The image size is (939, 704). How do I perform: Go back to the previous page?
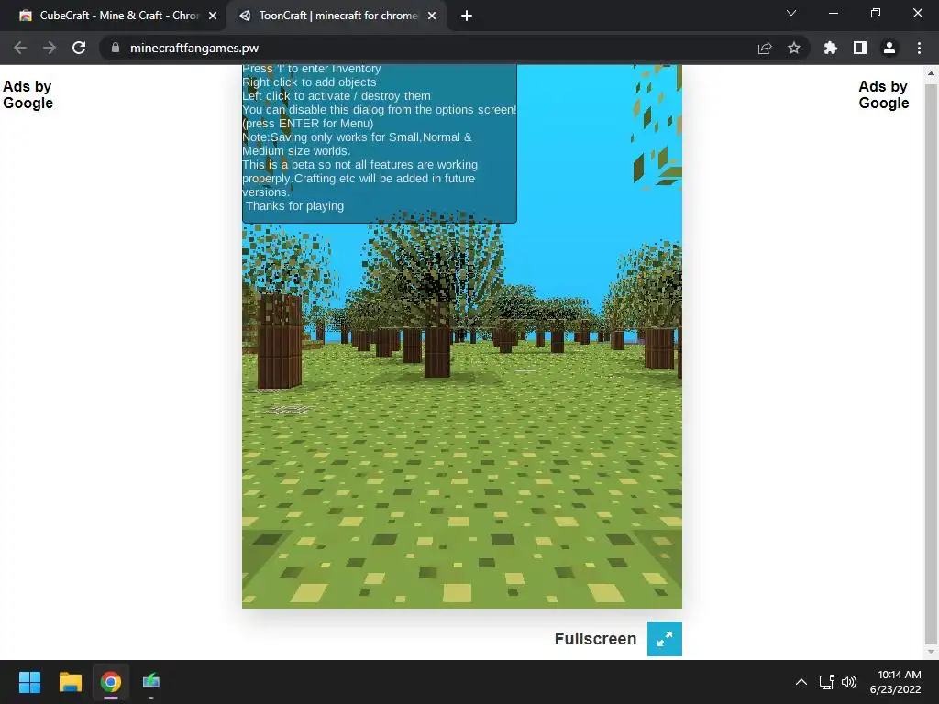coord(20,48)
